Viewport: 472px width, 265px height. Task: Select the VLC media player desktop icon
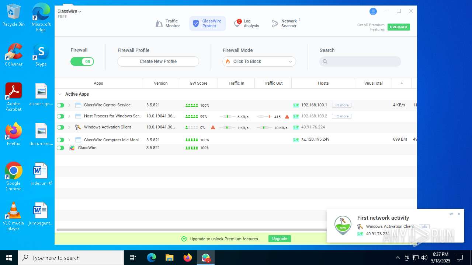point(13,216)
